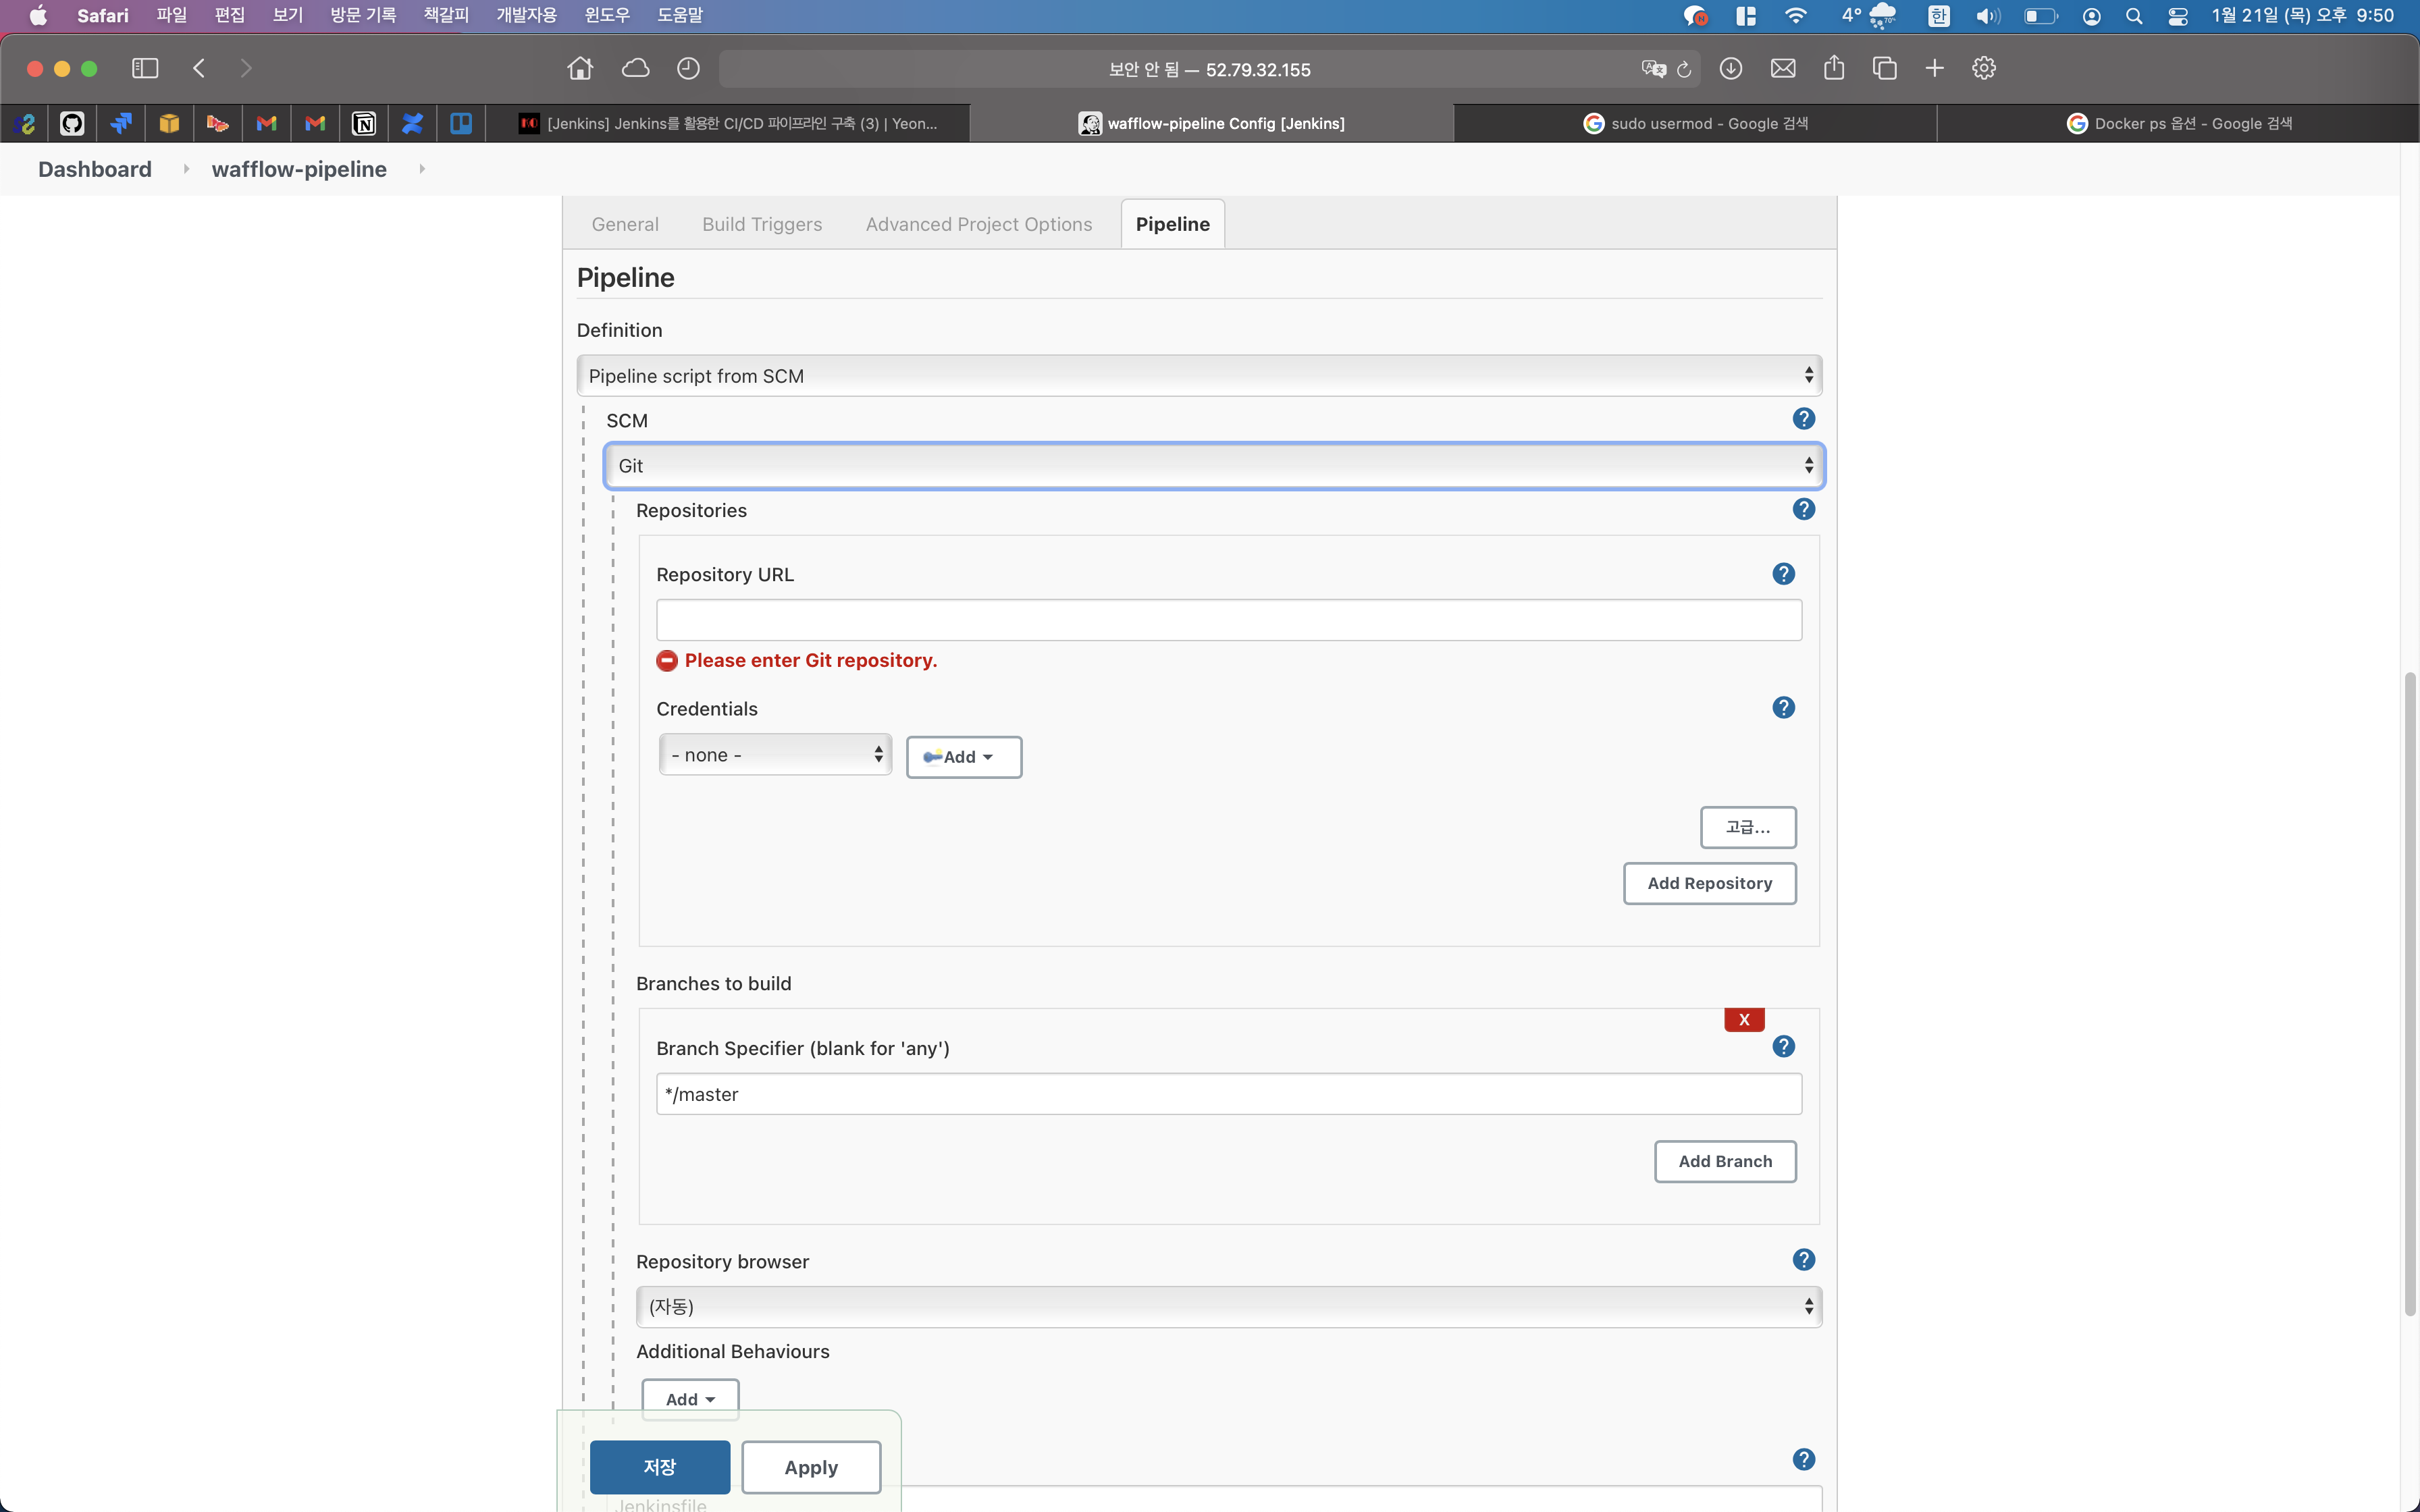Switch the Korean input source menu
This screenshot has height=1512, width=2420.
[1939, 16]
